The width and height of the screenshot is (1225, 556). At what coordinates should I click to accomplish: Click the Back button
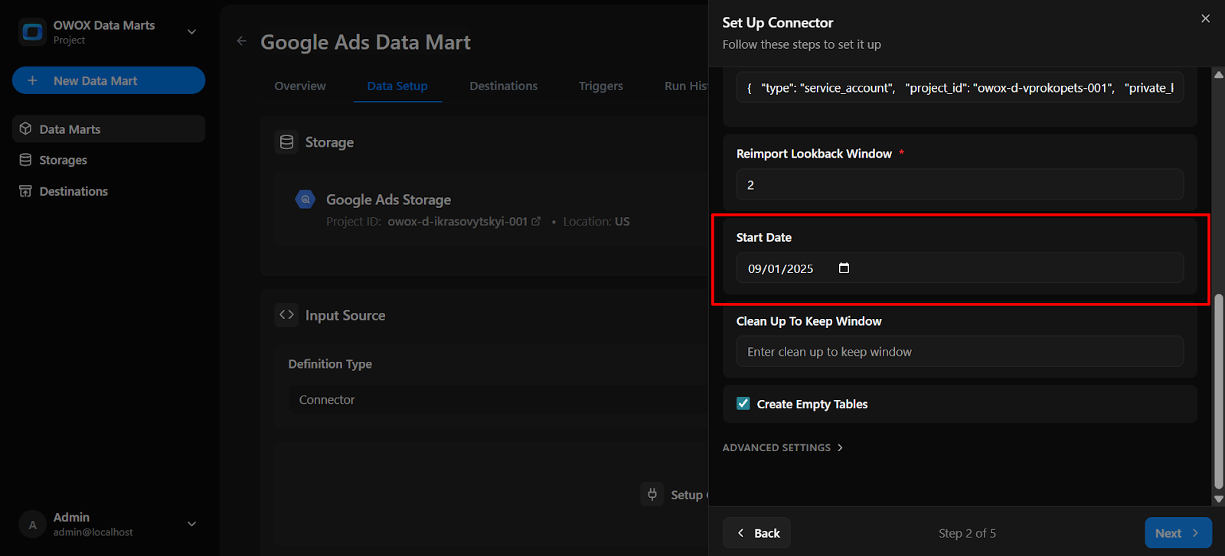tap(757, 533)
